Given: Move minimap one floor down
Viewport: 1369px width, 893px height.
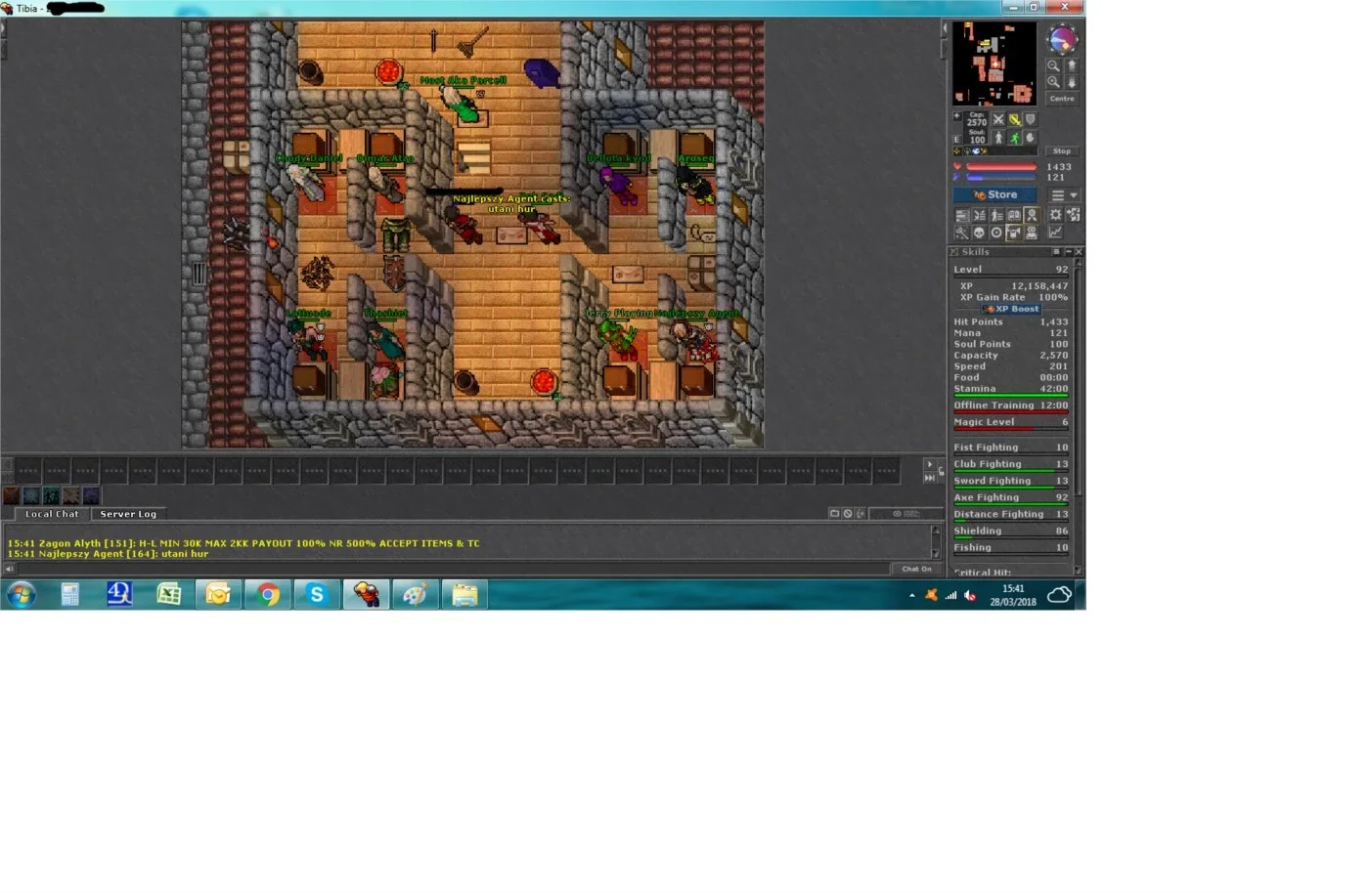Looking at the screenshot, I should coord(1072,82).
